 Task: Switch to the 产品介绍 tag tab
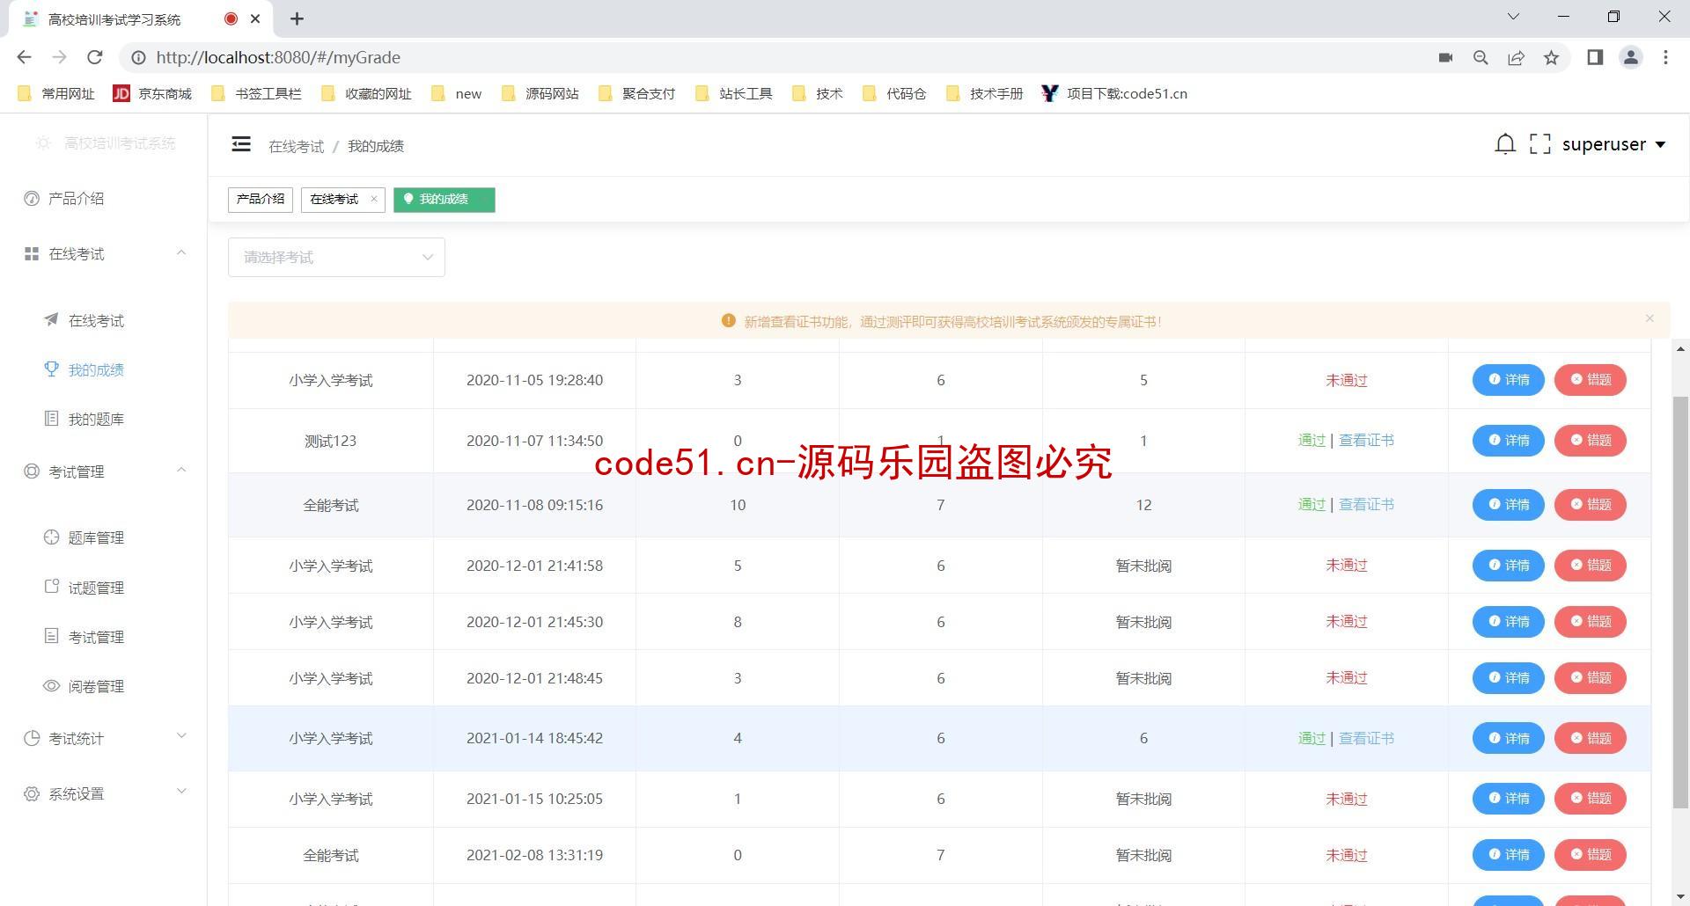(x=261, y=200)
